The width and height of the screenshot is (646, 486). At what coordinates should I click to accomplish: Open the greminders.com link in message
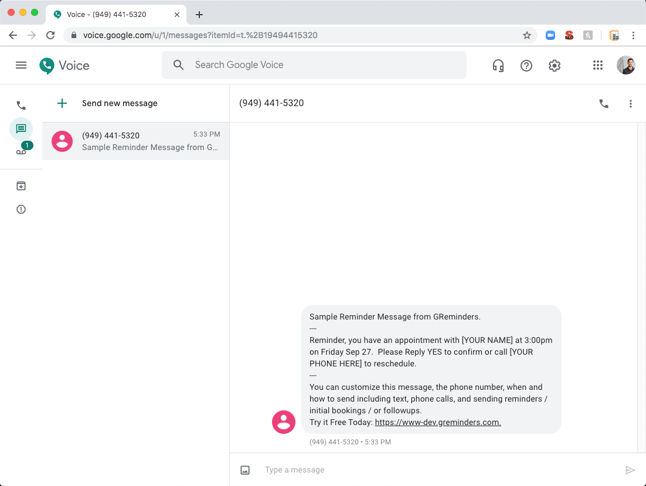click(x=438, y=422)
